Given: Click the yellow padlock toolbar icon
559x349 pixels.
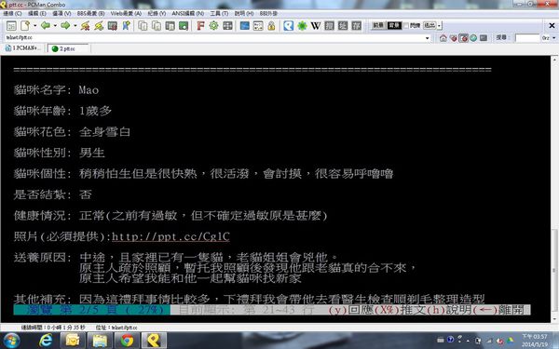Looking at the screenshot, I should tap(272, 26).
